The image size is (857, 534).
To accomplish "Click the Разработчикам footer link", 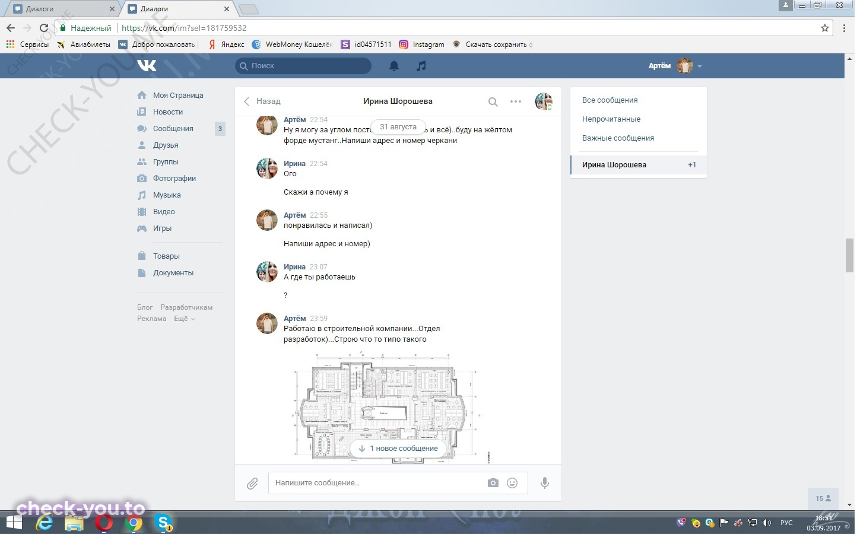I will click(186, 307).
